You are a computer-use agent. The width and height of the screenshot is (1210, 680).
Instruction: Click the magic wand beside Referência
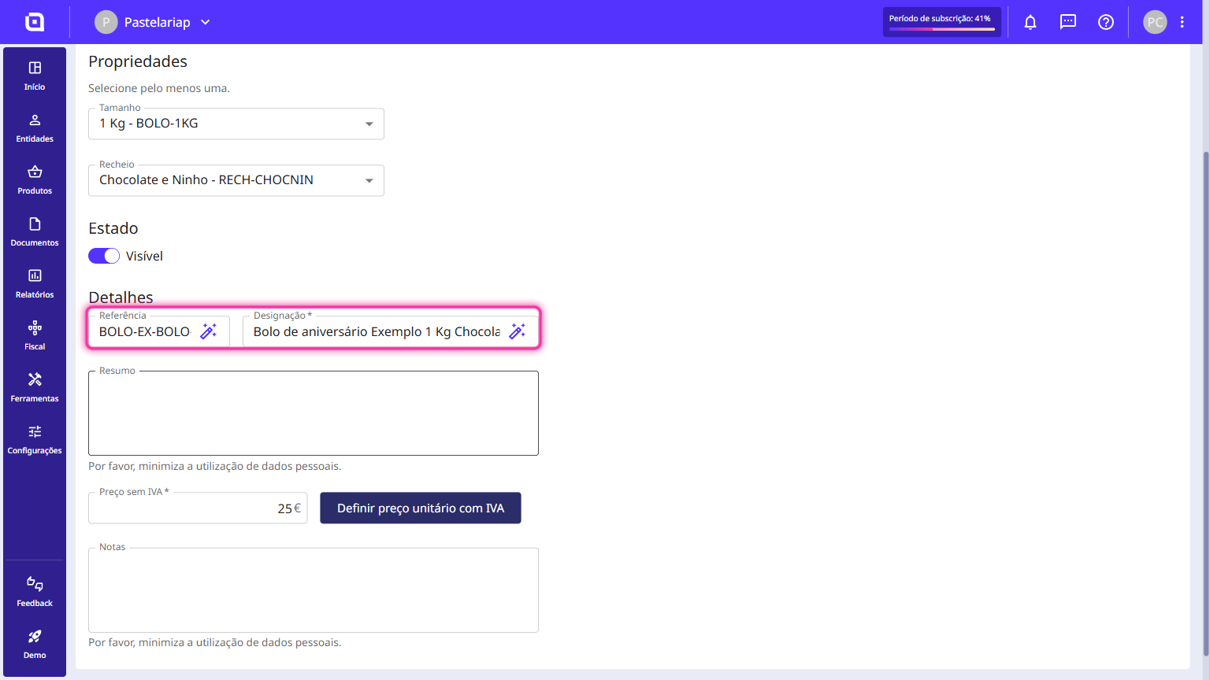(x=209, y=331)
